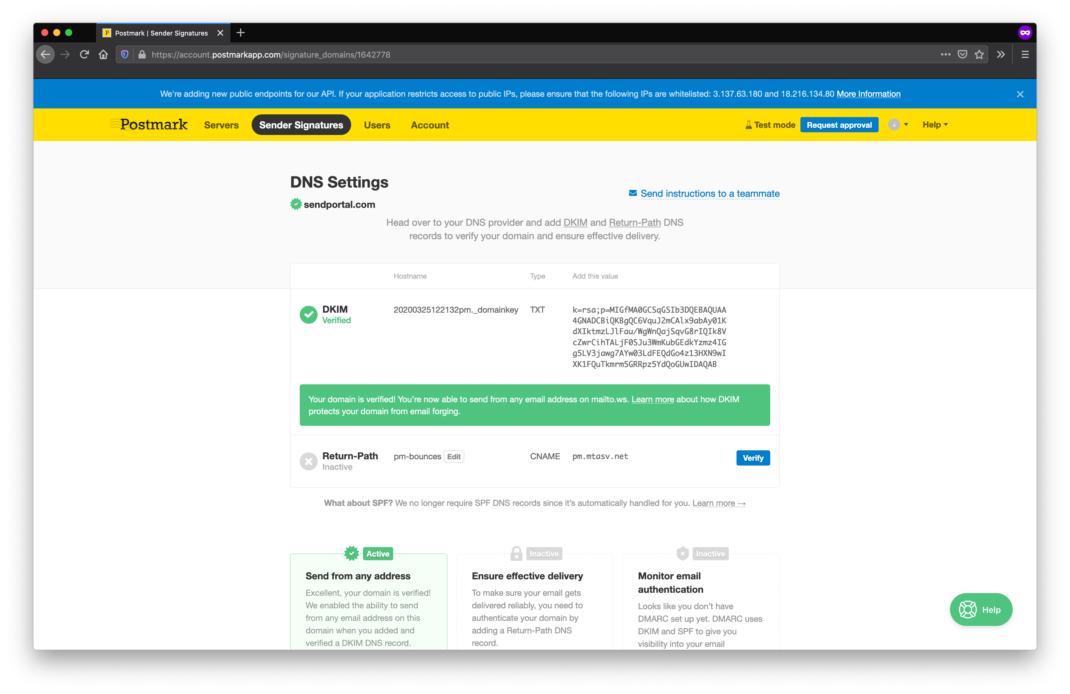
Task: Expand the user account dropdown arrow
Action: 906,125
